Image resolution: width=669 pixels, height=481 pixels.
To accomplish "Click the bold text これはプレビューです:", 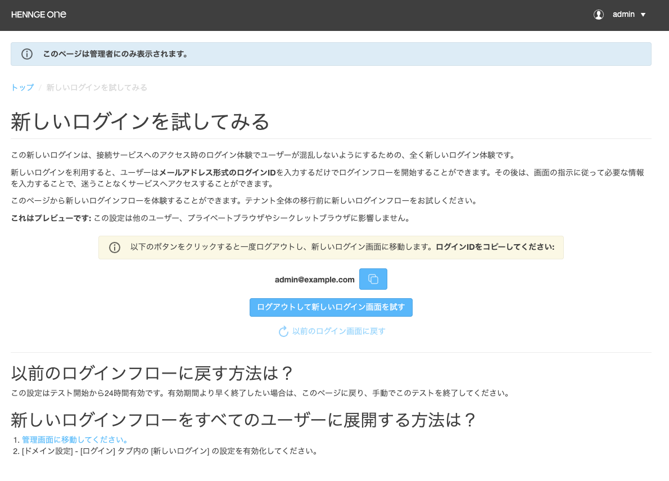I will pos(51,218).
